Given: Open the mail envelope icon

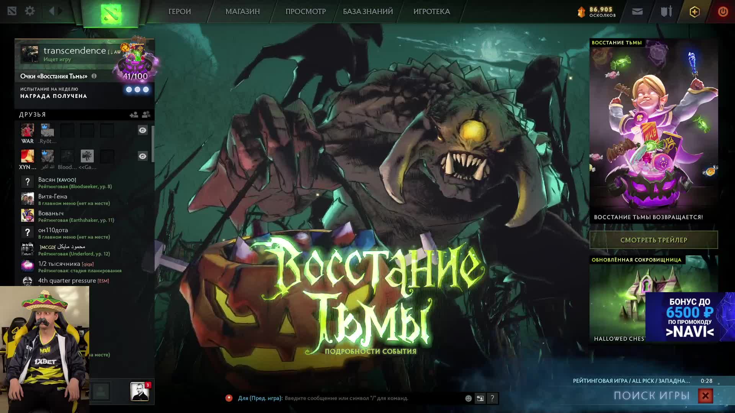Looking at the screenshot, I should 637,11.
